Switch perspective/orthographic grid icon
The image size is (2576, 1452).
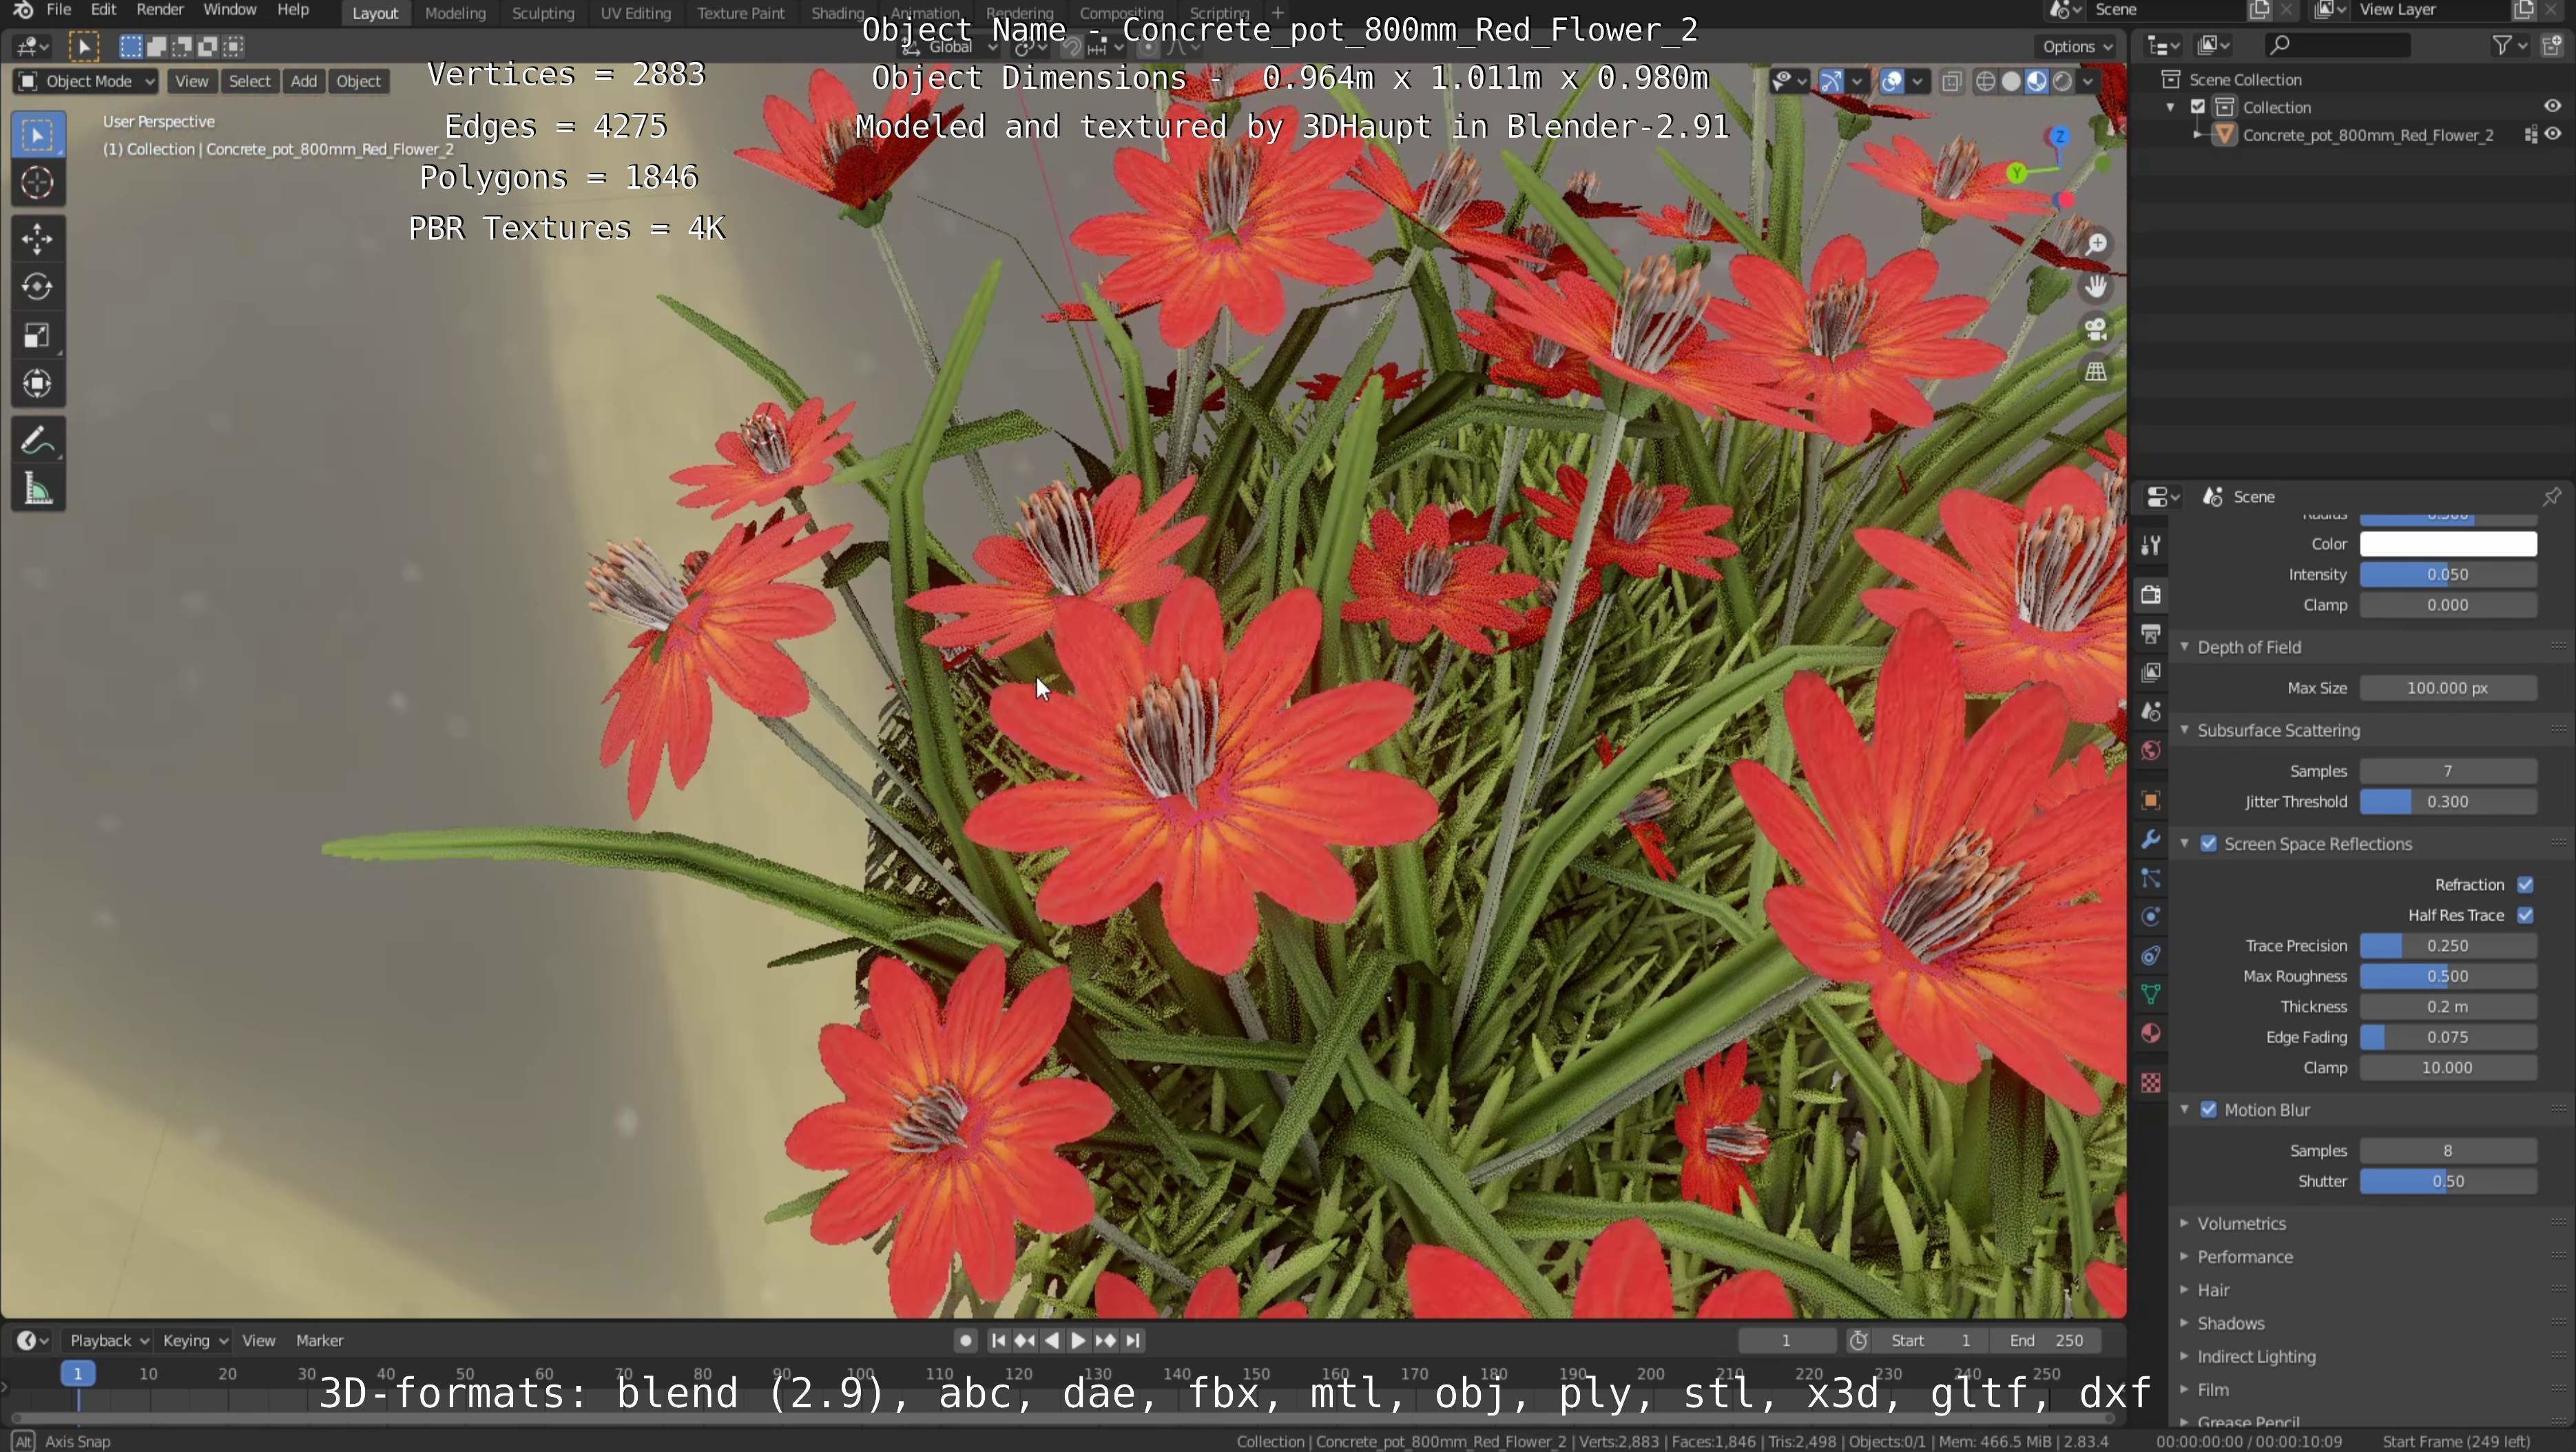2096,372
